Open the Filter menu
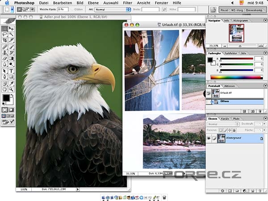Viewport: 268px width, 201px height. click(127, 3)
